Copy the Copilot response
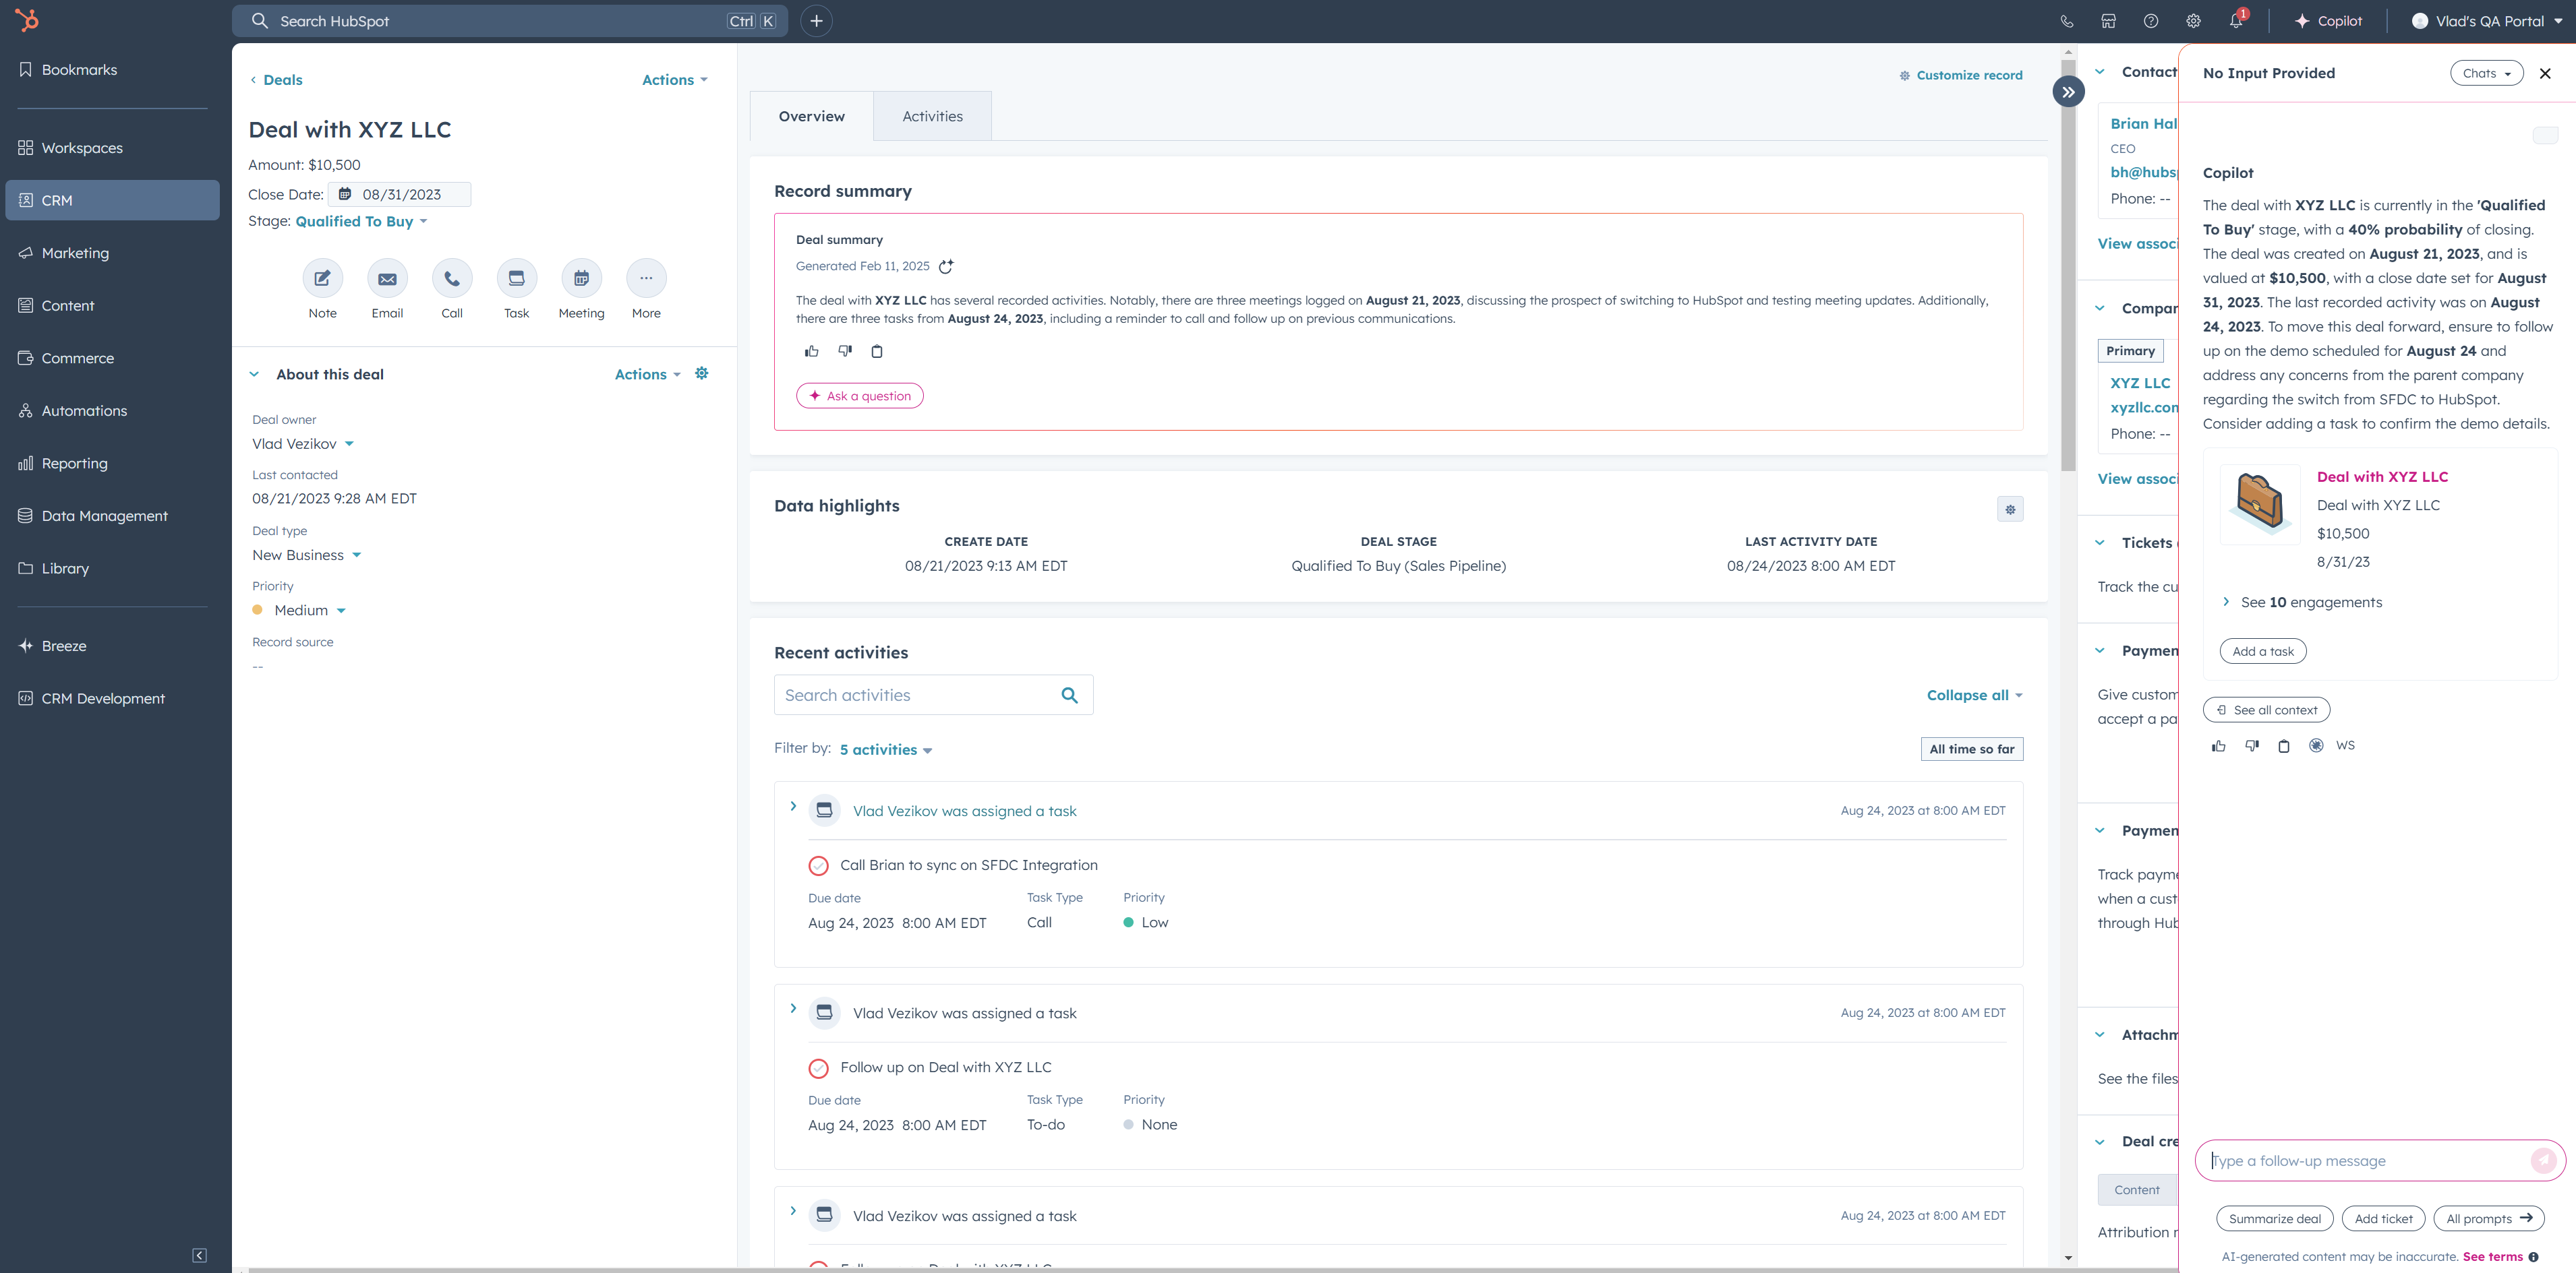Viewport: 2576px width, 1273px height. click(x=2283, y=745)
